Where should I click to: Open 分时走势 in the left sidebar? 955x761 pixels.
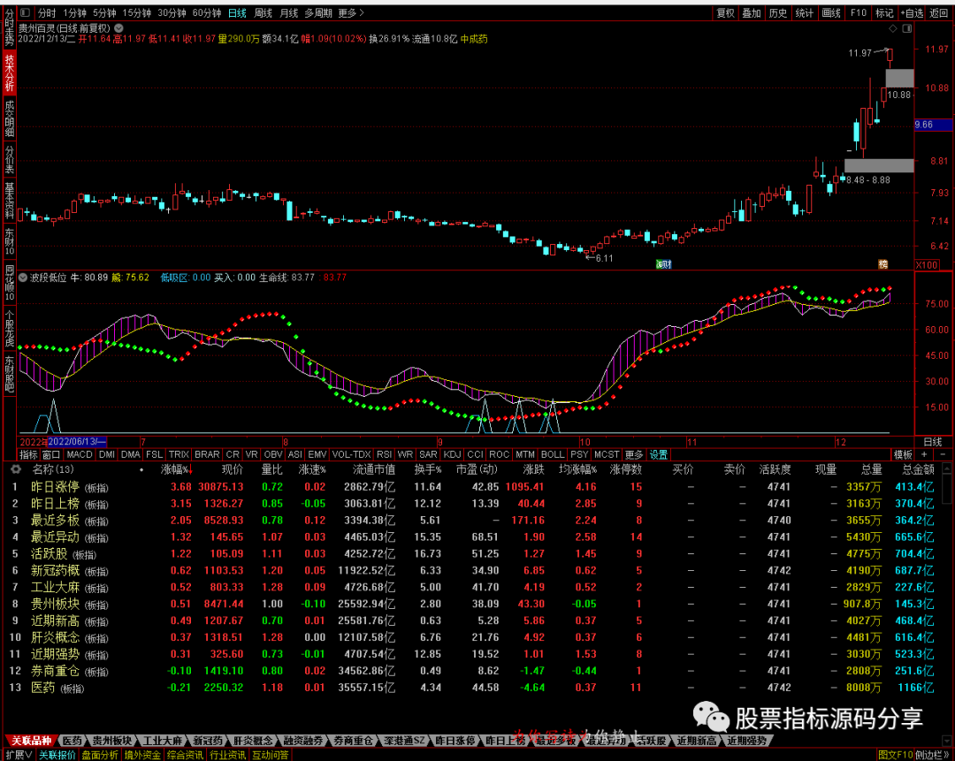10,27
